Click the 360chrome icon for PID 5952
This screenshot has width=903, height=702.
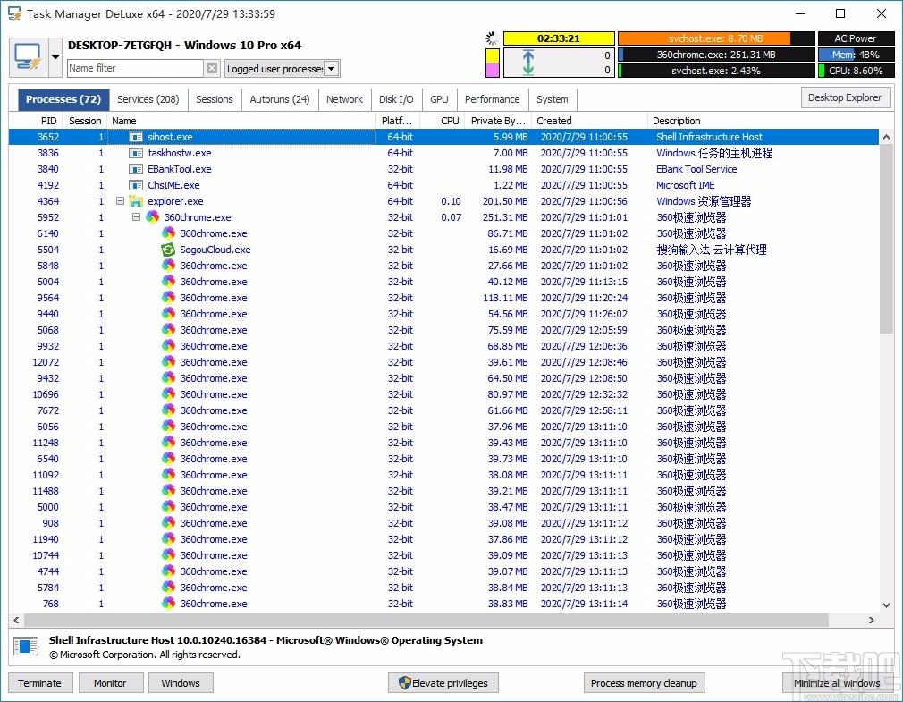[x=153, y=217]
